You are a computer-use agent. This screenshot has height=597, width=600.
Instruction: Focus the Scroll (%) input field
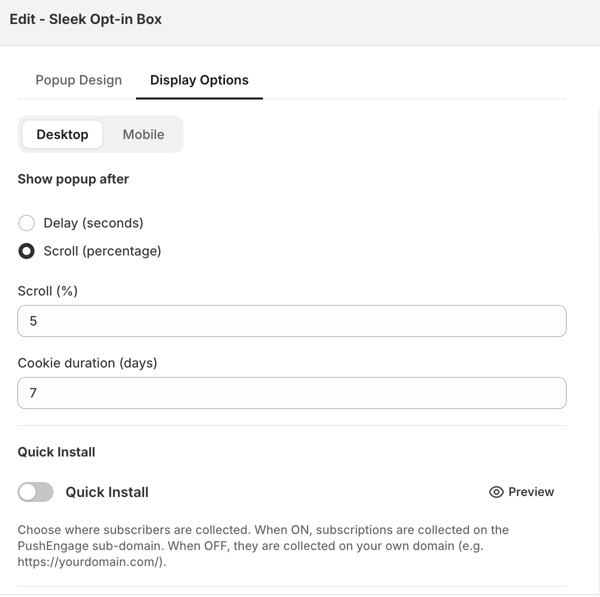(292, 321)
